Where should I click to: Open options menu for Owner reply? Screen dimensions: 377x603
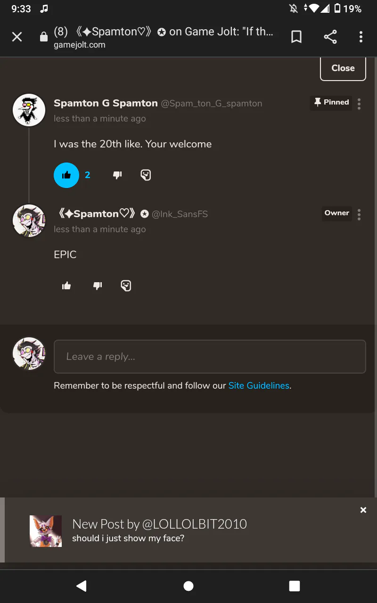click(359, 214)
